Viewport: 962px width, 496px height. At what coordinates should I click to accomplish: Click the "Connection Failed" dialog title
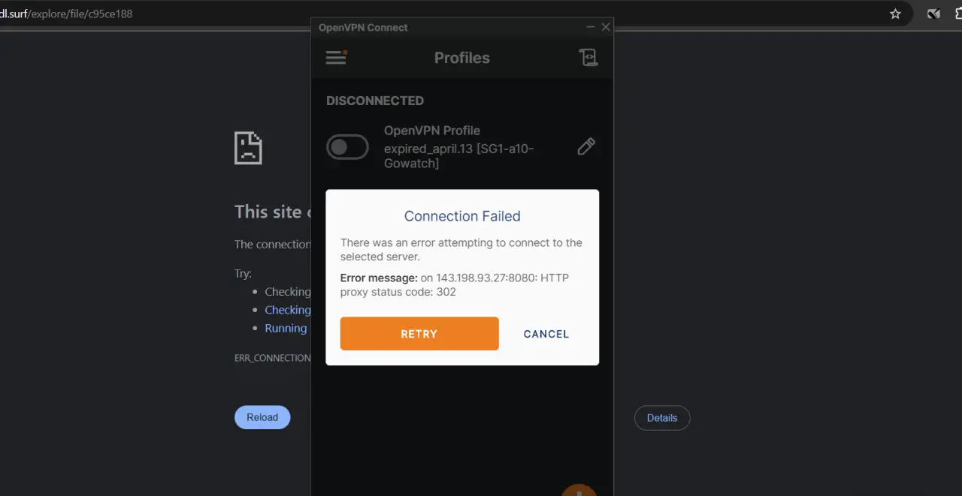pyautogui.click(x=462, y=216)
